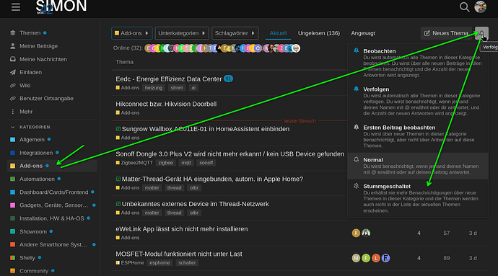Viewport: 498px width, 276px height.
Task: Choose the Verfolgen notification level
Action: click(418, 101)
